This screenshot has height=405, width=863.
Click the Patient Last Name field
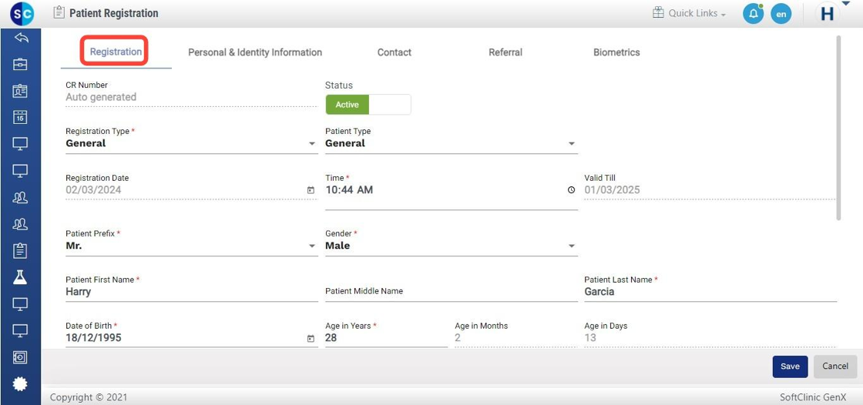pyautogui.click(x=710, y=292)
